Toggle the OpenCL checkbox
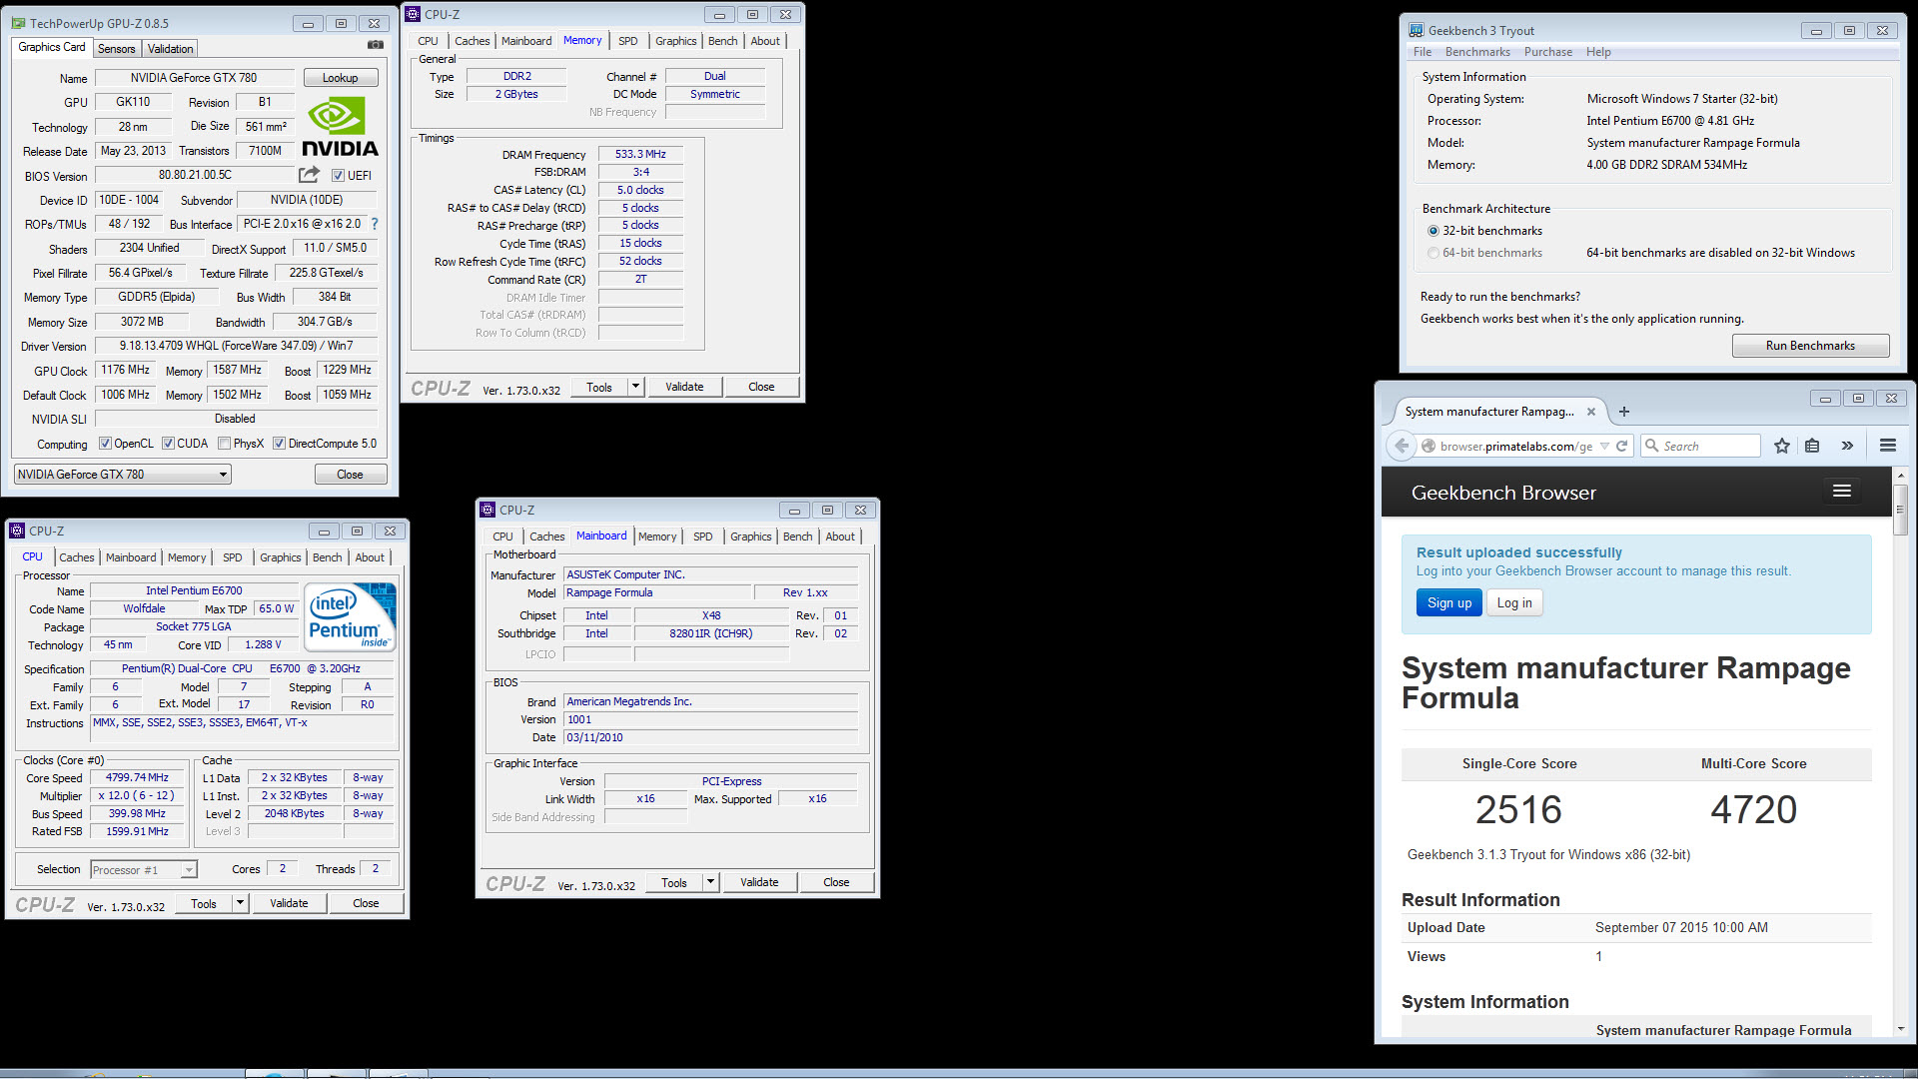The image size is (1918, 1079). 105,444
